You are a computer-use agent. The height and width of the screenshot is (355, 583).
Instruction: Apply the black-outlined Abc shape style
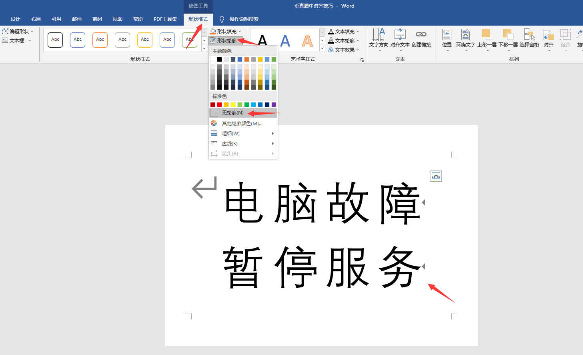tap(55, 40)
